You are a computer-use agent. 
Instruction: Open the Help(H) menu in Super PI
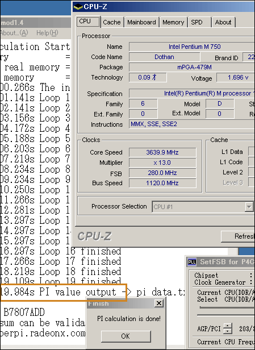pyautogui.click(x=47, y=33)
